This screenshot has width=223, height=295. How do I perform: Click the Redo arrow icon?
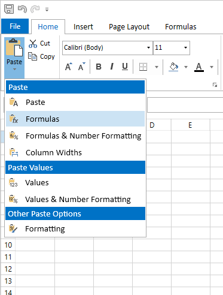(x=35, y=9)
